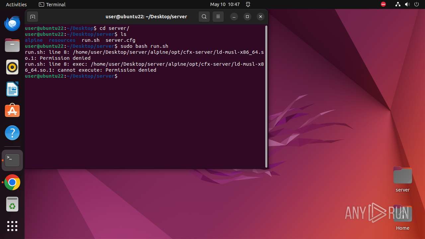Open the Trash from the dock

click(12, 204)
